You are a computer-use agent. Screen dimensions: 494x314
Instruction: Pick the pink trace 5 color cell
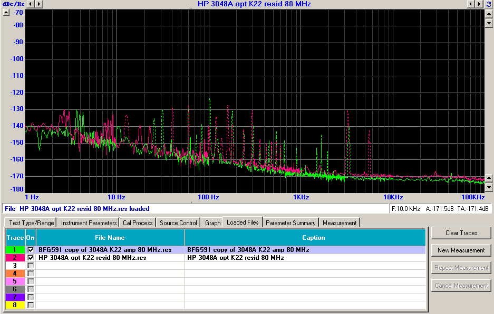point(15,281)
